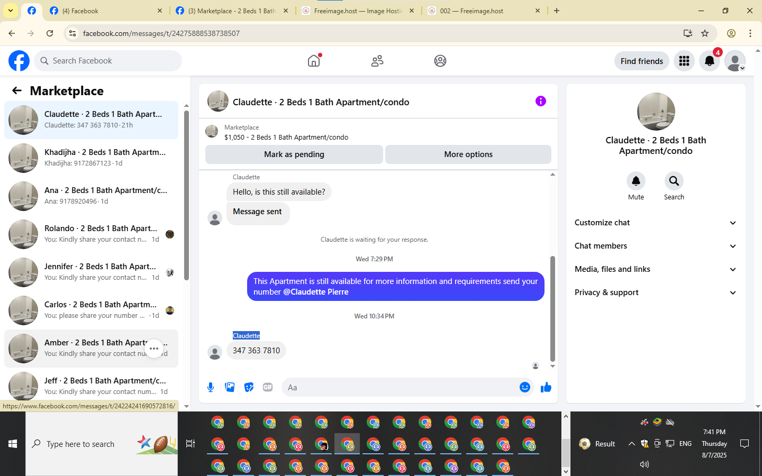Open the Ana conversation
Image resolution: width=762 pixels, height=476 pixels.
(x=91, y=196)
